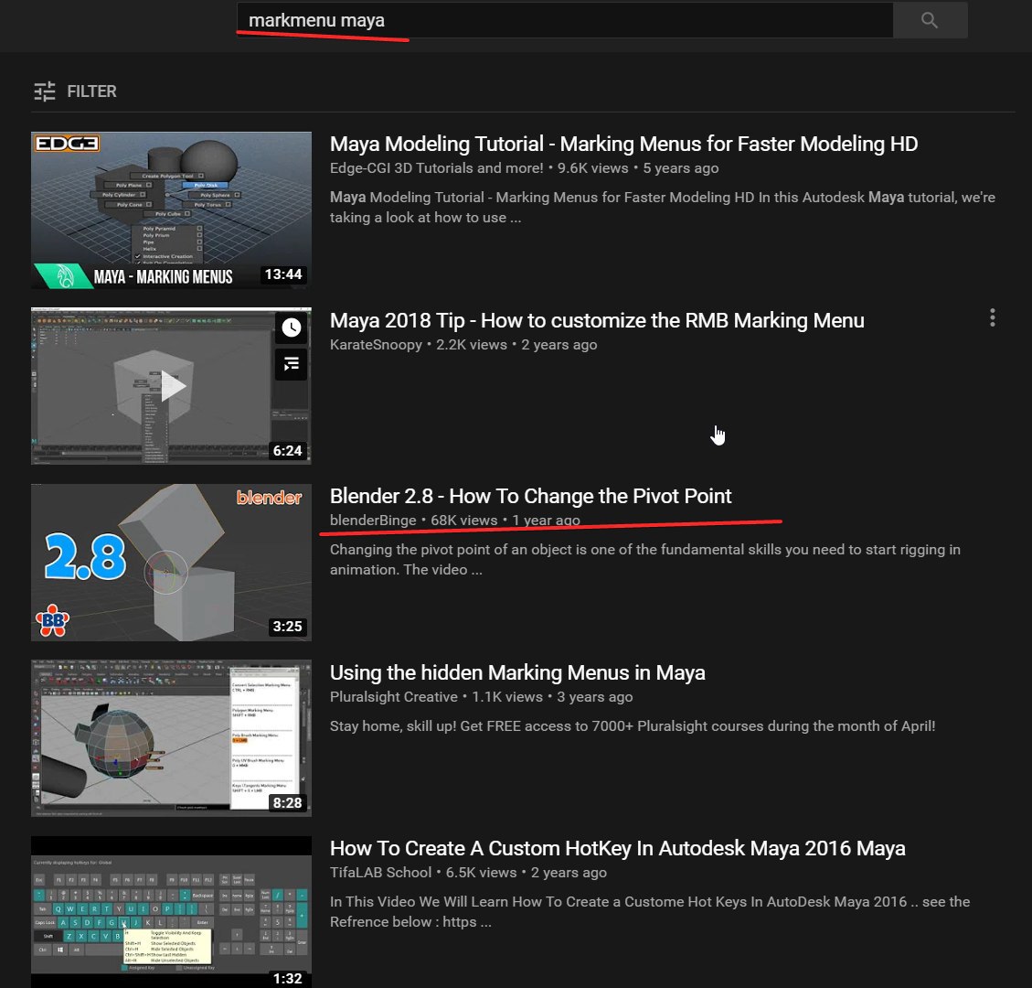This screenshot has height=988, width=1032.
Task: Open the FILTER options
Action: pos(75,91)
